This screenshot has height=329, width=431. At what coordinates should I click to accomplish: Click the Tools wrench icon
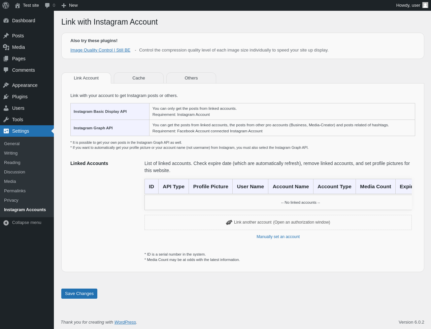tap(6, 120)
